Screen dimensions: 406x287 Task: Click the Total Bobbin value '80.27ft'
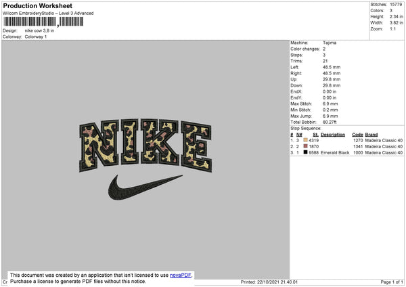pos(330,123)
